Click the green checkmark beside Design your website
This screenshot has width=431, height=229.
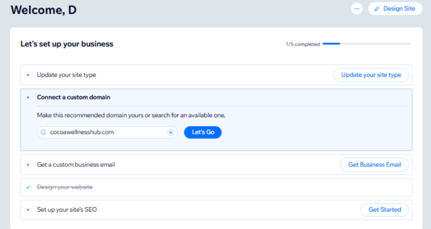[x=28, y=187]
